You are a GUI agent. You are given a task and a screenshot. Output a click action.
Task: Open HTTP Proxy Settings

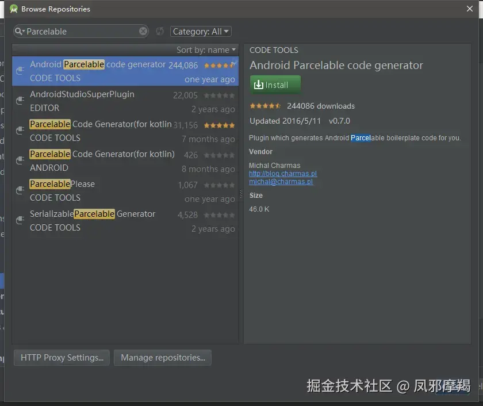(62, 358)
